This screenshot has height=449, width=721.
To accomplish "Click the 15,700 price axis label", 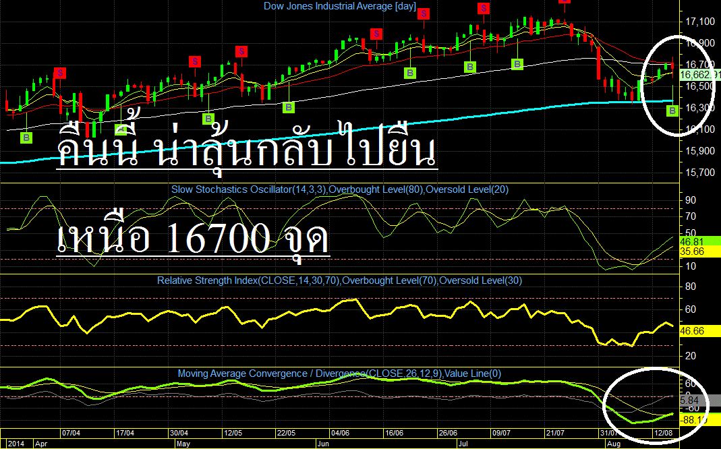I will (700, 173).
